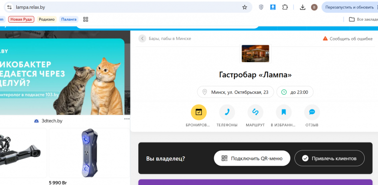The width and height of the screenshot is (378, 185).
Task: Click the address Минск, ул. Октябрьская, 23
Action: [x=236, y=92]
